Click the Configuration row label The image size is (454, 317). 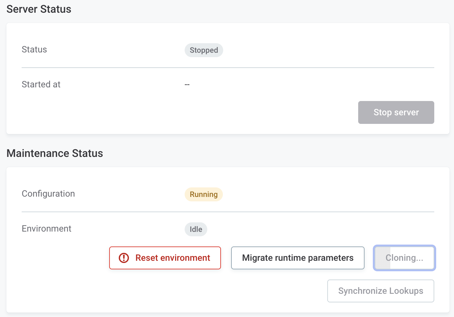[48, 194]
